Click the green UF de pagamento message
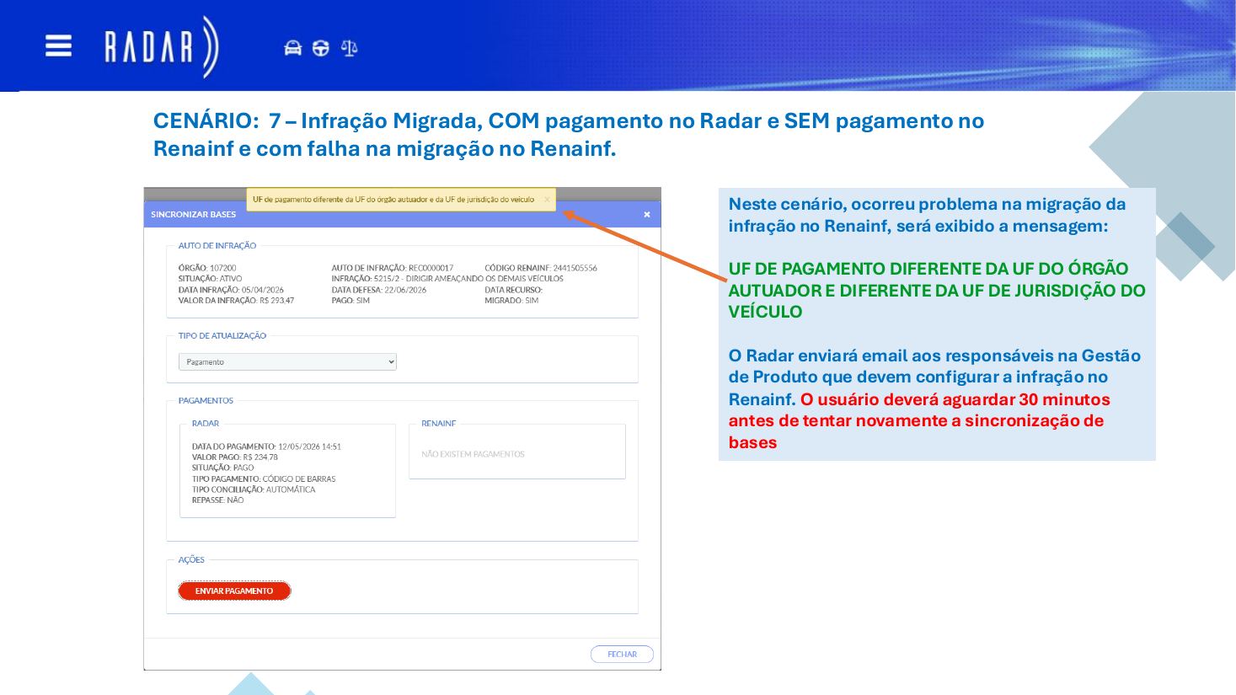Image resolution: width=1236 pixels, height=695 pixels. pos(937,290)
